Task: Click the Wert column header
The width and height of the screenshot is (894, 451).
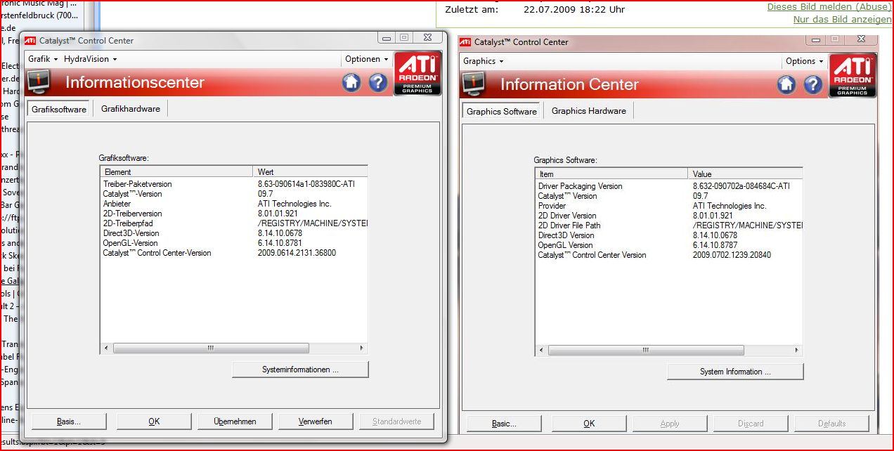Action: (310, 171)
